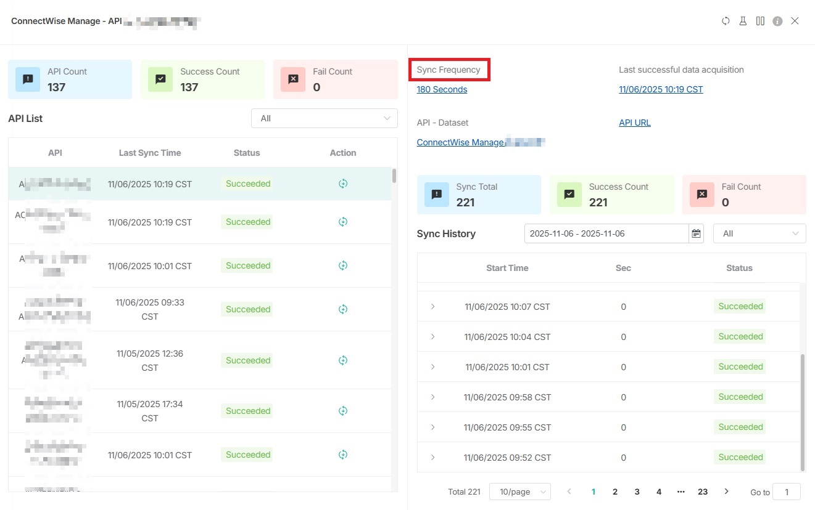Resync the first API row with Action icon
This screenshot has width=815, height=510.
coord(343,184)
